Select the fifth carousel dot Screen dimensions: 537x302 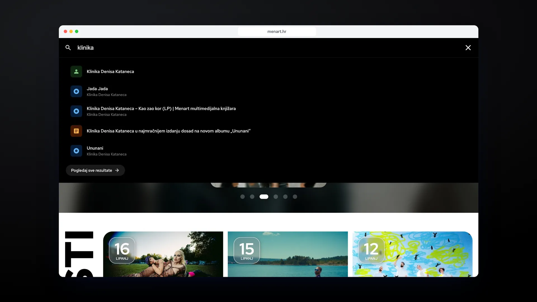coord(285,197)
